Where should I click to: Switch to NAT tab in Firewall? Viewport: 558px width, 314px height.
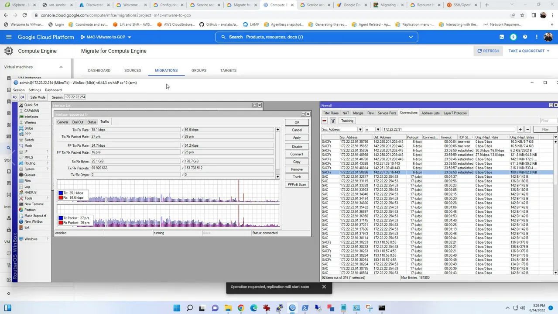coord(346,113)
